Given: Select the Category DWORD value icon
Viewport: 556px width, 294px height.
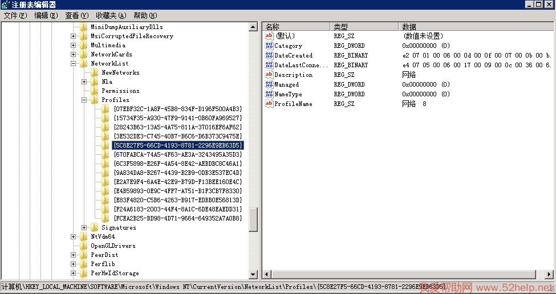Looking at the screenshot, I should (x=269, y=46).
